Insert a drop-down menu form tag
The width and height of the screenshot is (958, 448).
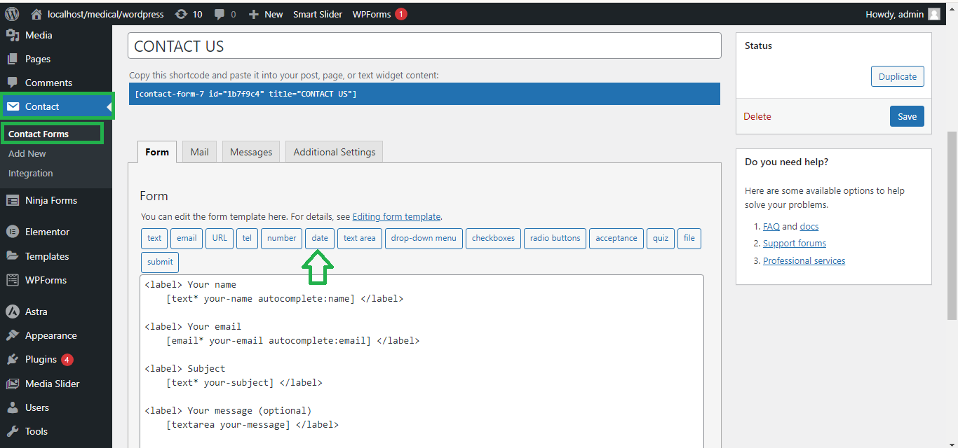pyautogui.click(x=424, y=238)
